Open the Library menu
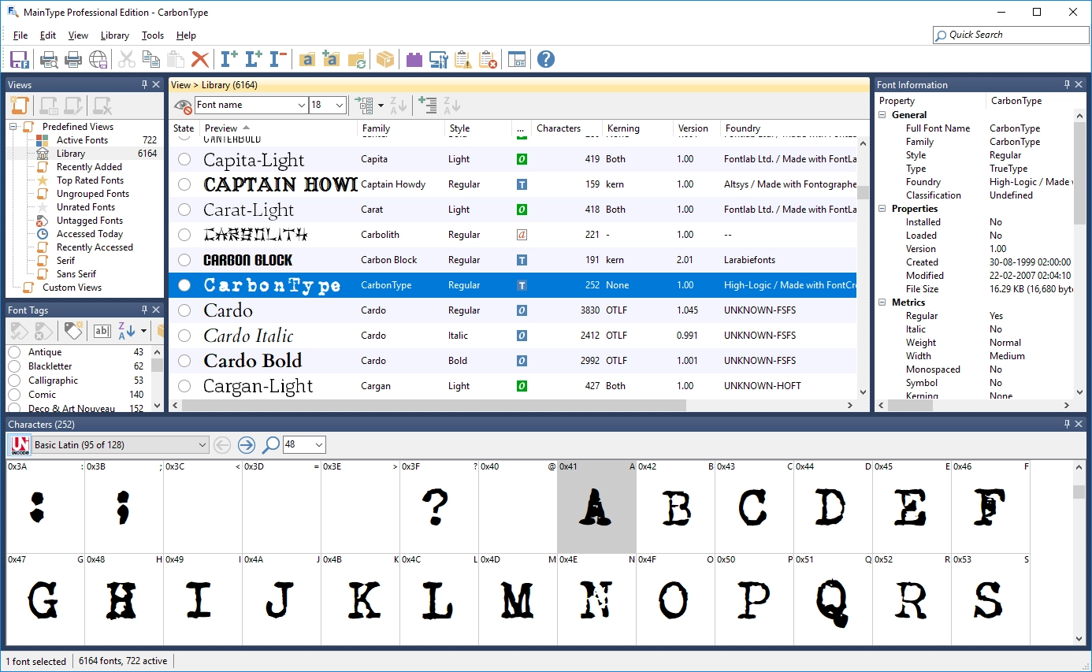 pyautogui.click(x=115, y=35)
